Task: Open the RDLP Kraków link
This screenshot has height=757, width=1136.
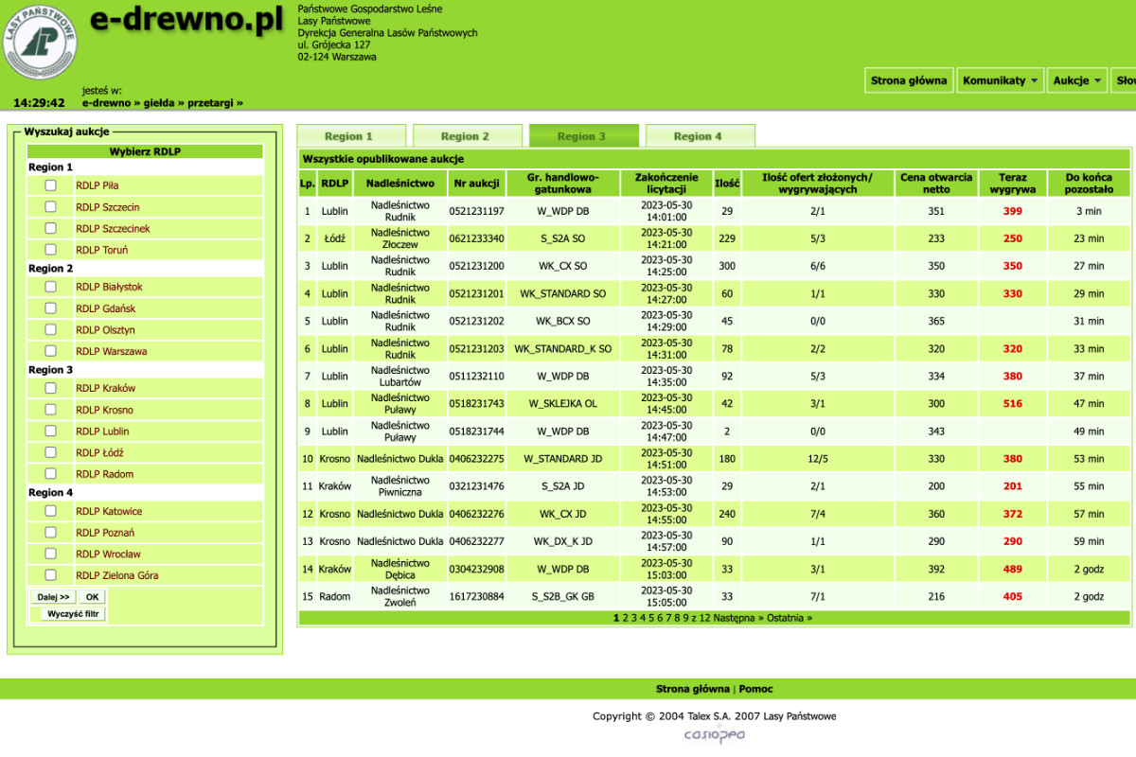Action: click(106, 388)
